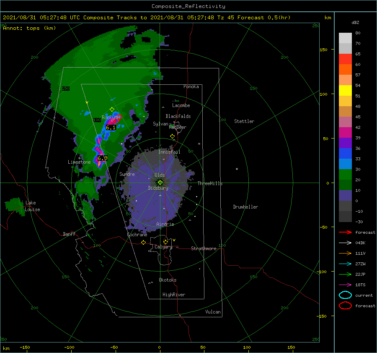Click the 48 dBZ gold color swatch

pos(345,101)
